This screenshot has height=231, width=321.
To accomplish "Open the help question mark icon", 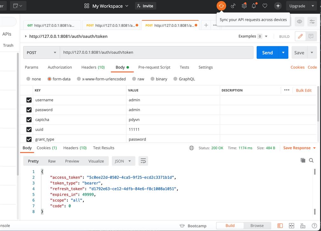I will pos(314,226).
